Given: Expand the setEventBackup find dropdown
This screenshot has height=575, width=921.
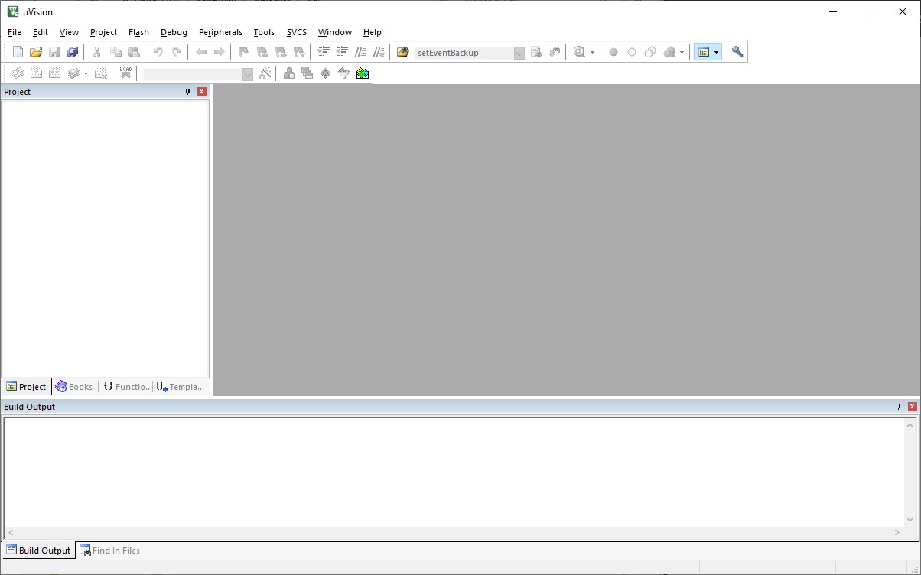Looking at the screenshot, I should coord(519,53).
